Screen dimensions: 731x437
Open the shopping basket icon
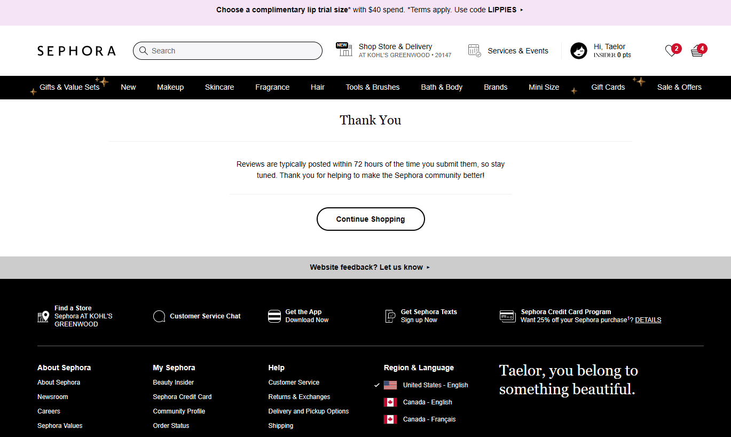(697, 52)
